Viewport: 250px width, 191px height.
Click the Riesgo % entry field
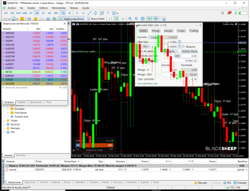[170, 70]
